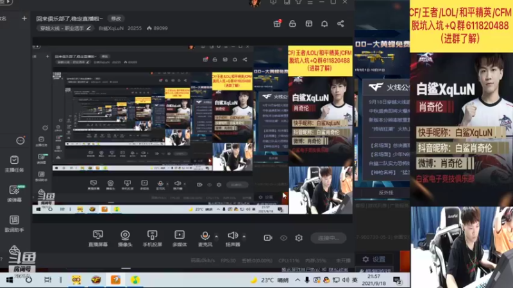Open Task View in taskbar
The width and height of the screenshot is (513, 288).
47,280
